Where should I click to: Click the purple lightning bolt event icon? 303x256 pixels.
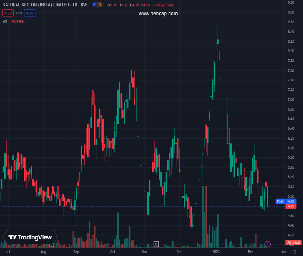click(x=268, y=244)
